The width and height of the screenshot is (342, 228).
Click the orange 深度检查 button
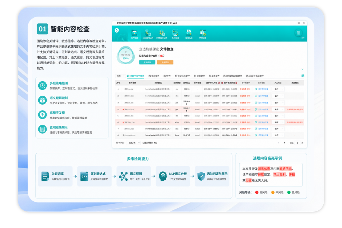coord(165,63)
